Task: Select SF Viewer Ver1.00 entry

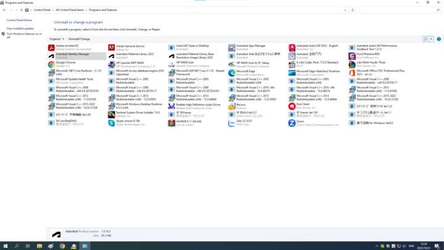Action: [318, 115]
